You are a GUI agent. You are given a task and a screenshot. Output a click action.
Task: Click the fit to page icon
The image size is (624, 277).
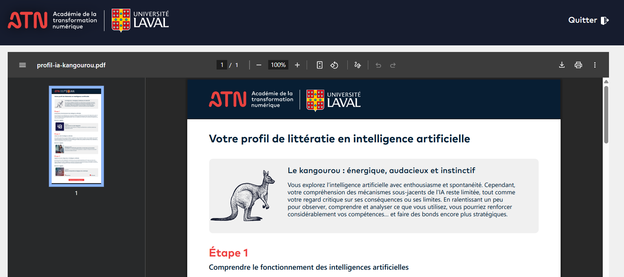click(320, 65)
